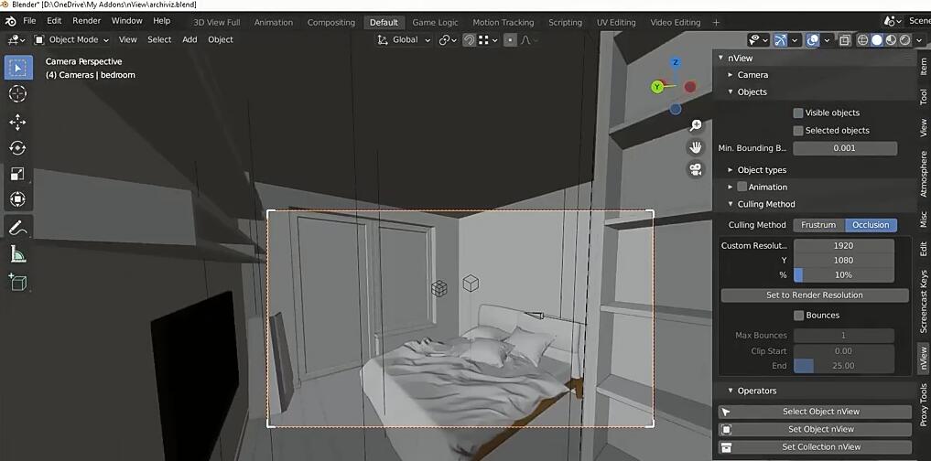Open the Edit menu
This screenshot has width=931, height=461.
54,21
